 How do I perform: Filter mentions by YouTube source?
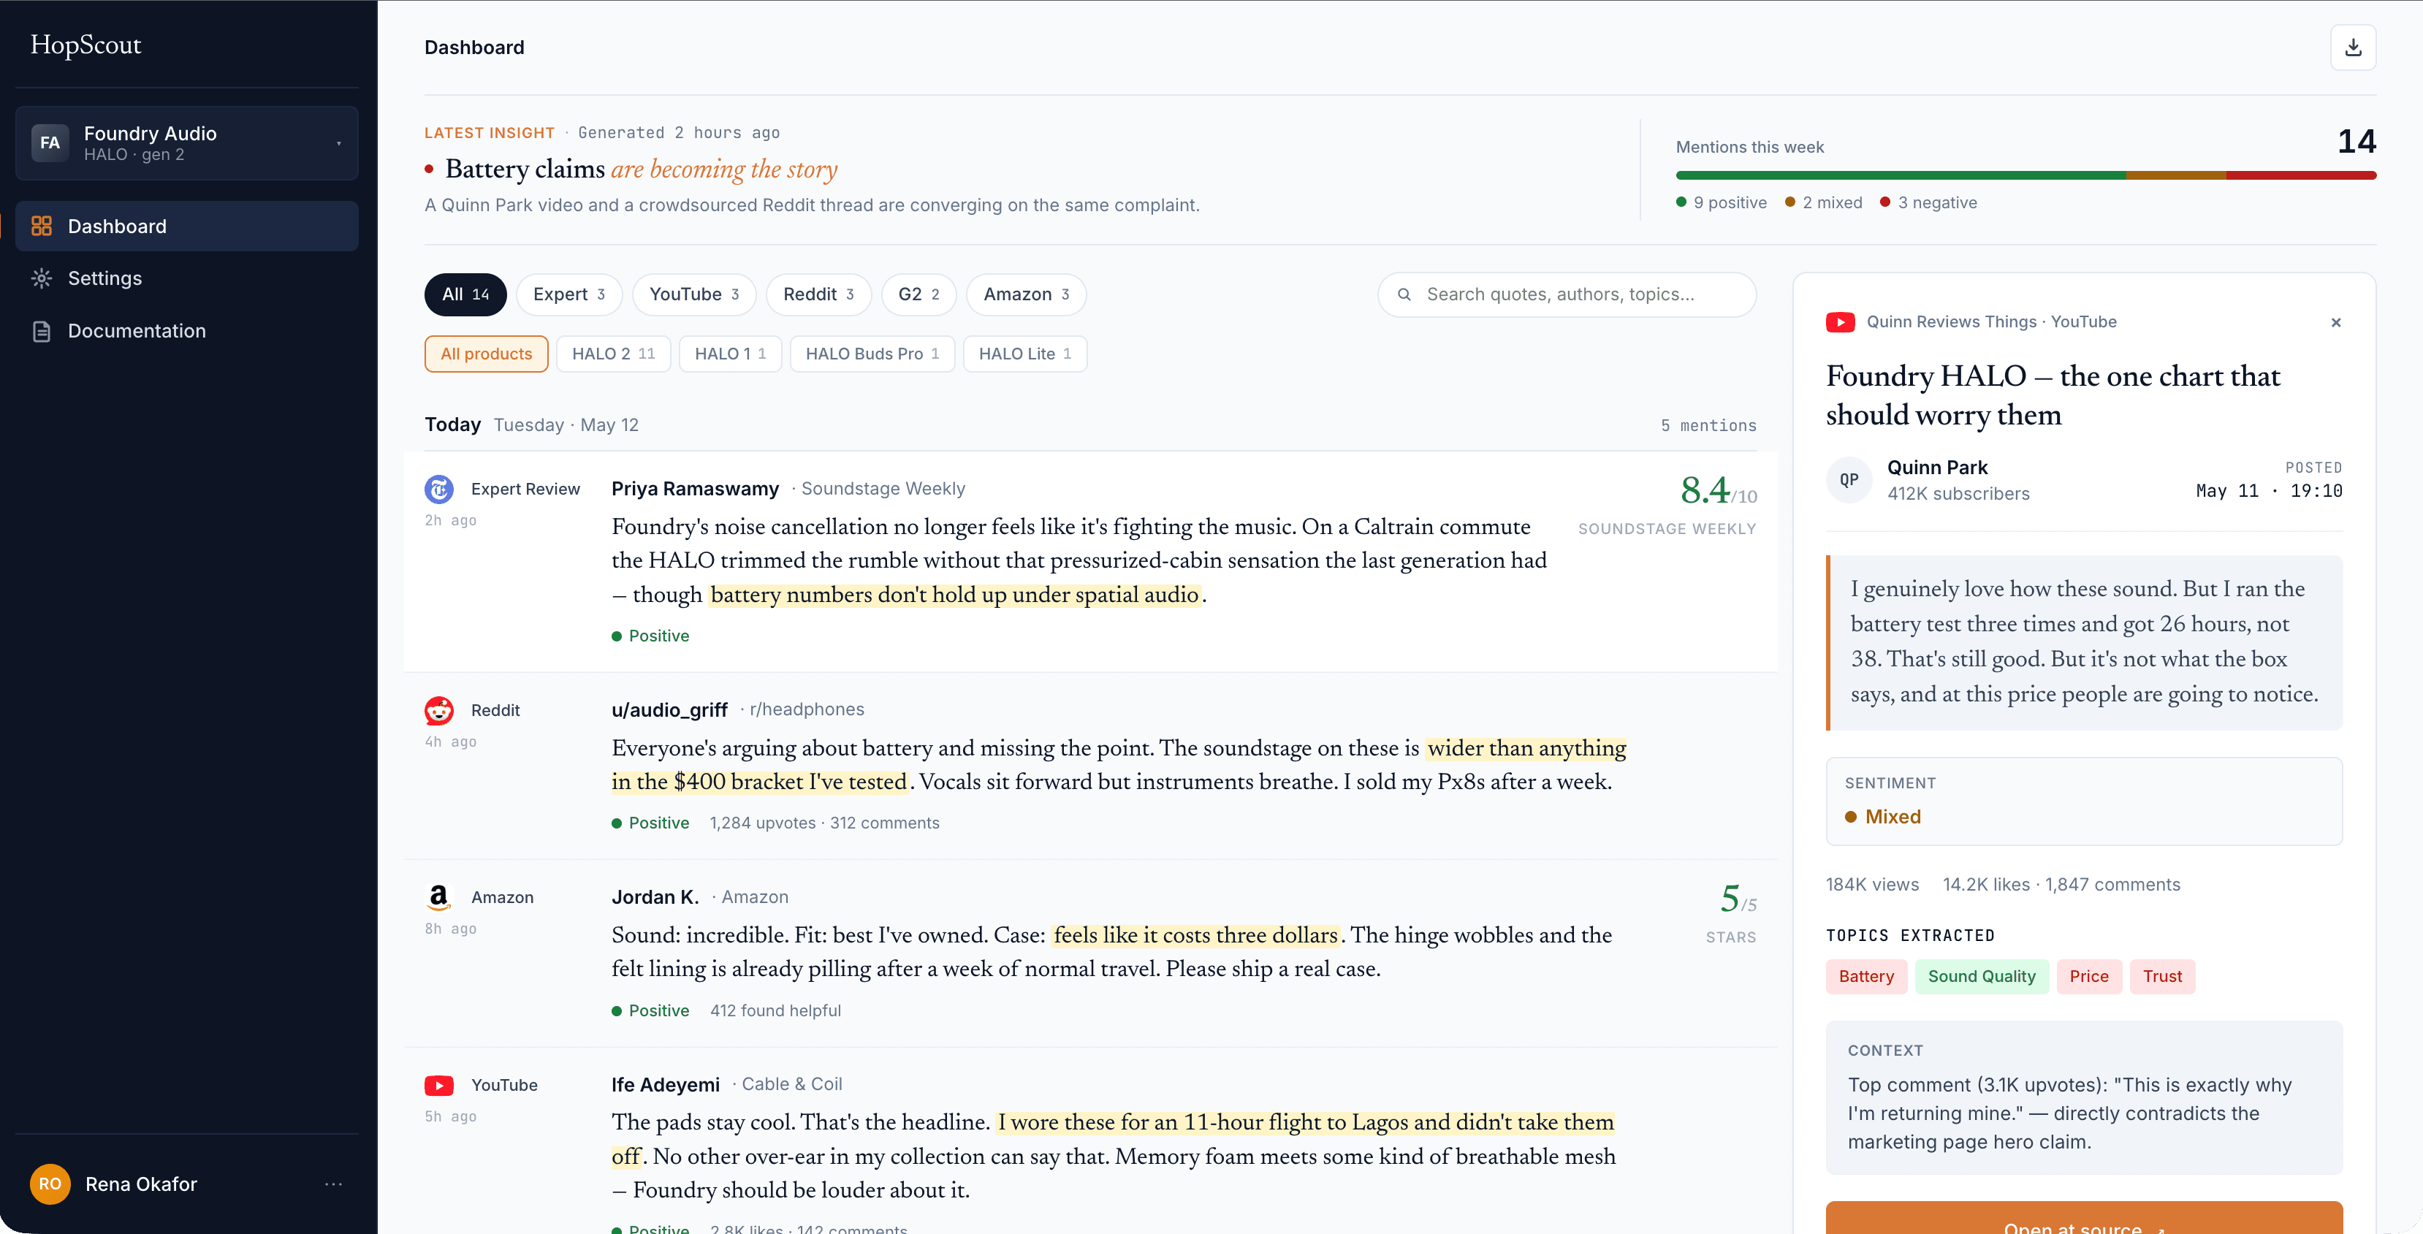[694, 294]
